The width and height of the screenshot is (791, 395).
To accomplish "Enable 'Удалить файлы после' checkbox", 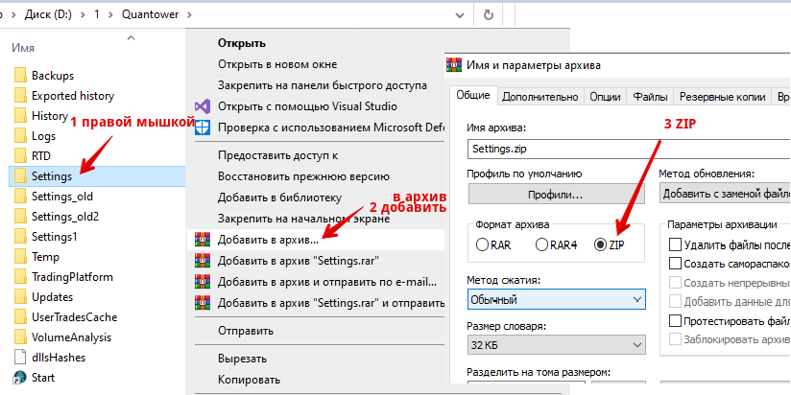I will [x=675, y=245].
